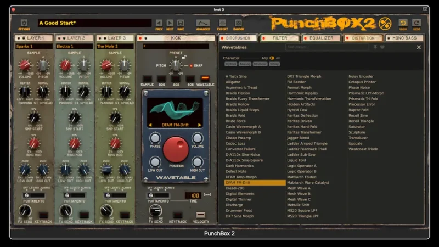Click the Layer 1 red Volume knob
The image size is (439, 247).
click(25, 65)
